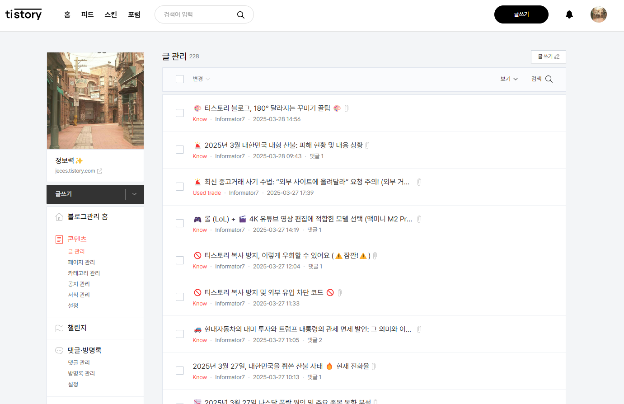Open post 티스토리 복사 방지 및 외부 유입 차단 코드
This screenshot has height=404, width=624.
point(264,293)
